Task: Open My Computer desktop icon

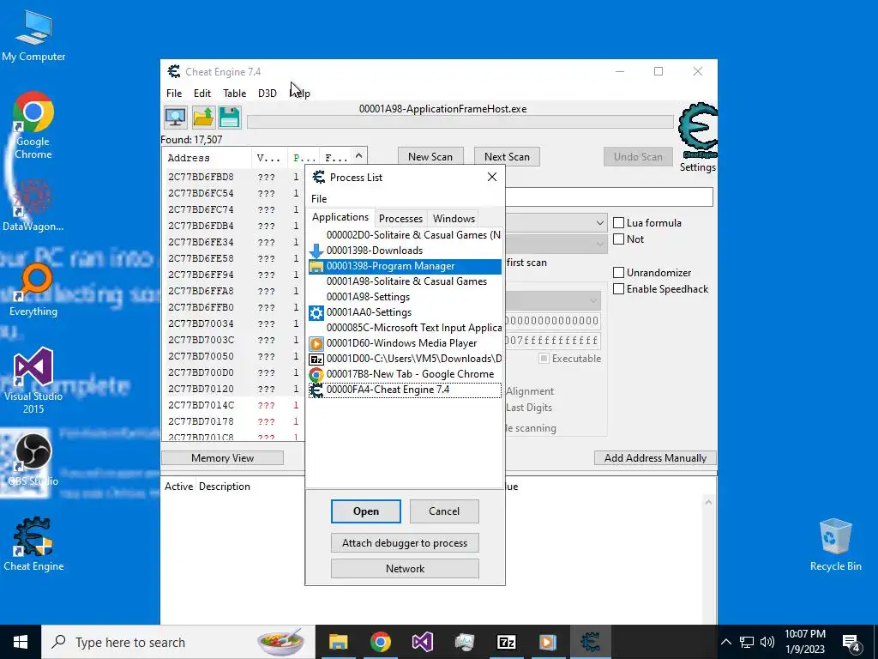Action: tap(33, 36)
